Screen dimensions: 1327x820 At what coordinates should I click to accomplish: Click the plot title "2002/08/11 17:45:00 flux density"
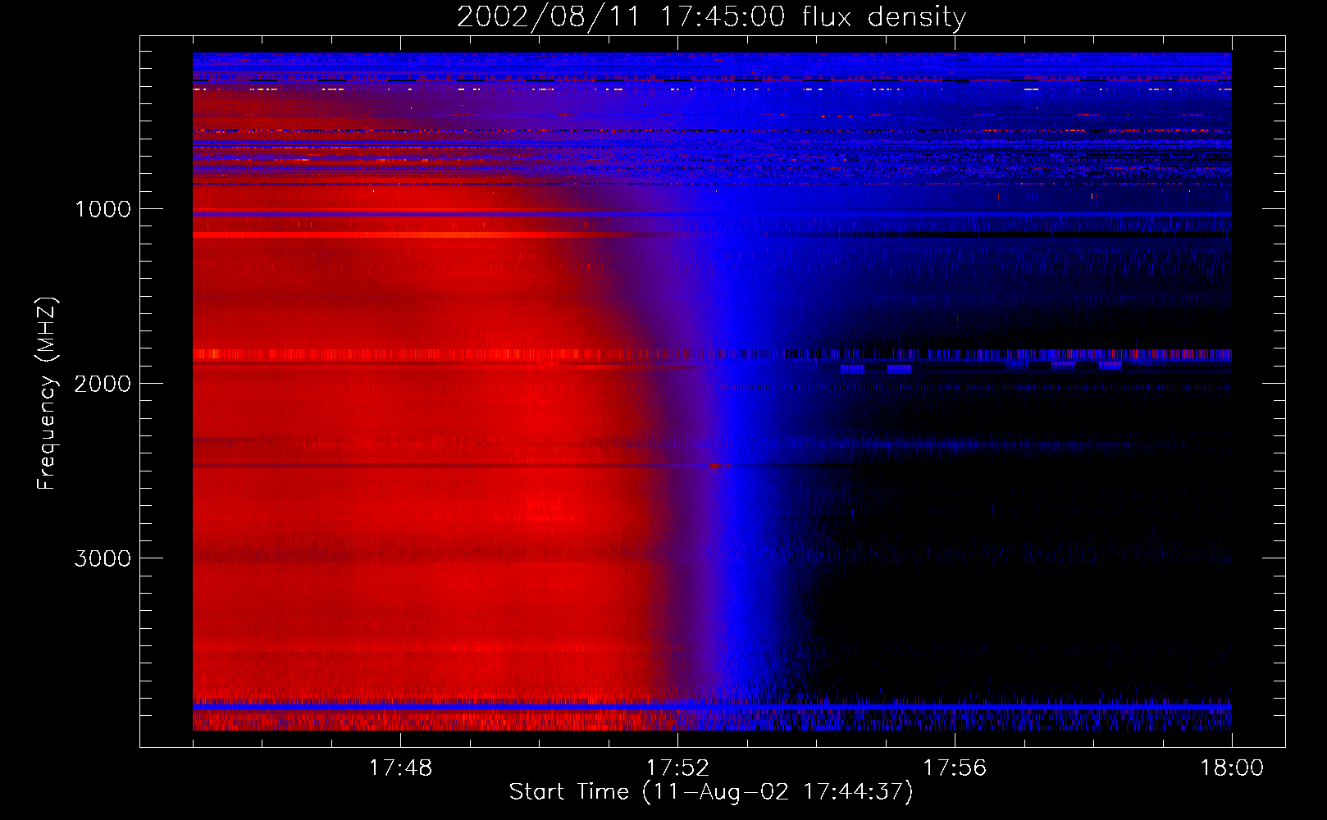click(x=711, y=17)
